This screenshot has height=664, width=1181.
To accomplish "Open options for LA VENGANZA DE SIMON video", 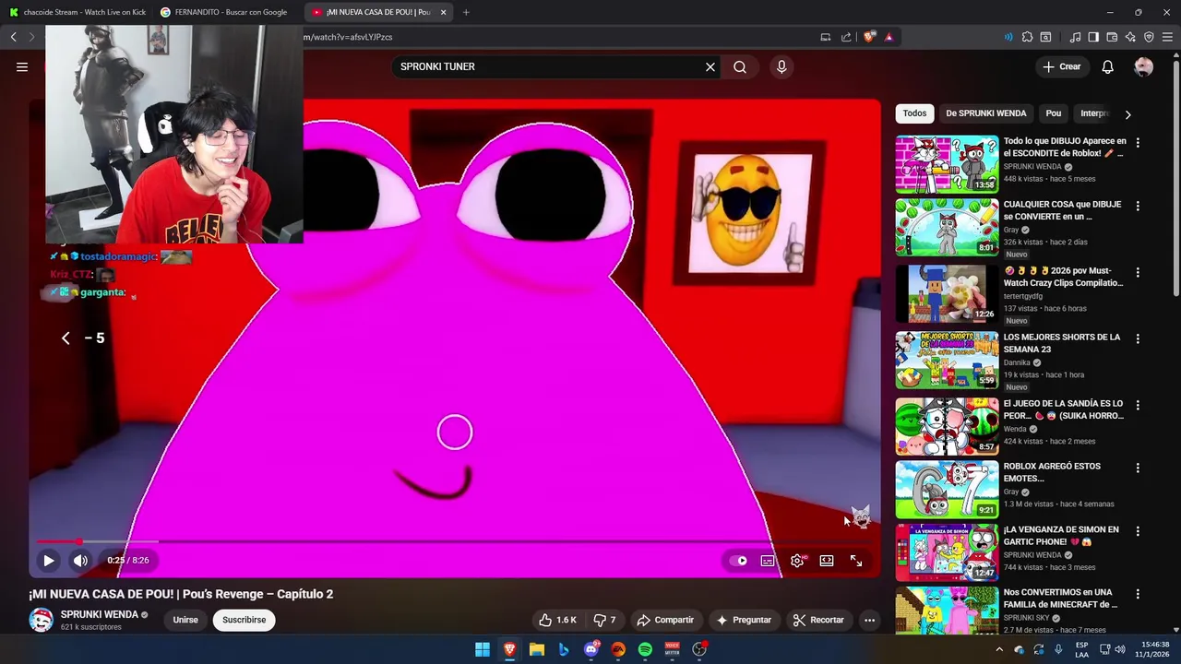I will pos(1138,531).
